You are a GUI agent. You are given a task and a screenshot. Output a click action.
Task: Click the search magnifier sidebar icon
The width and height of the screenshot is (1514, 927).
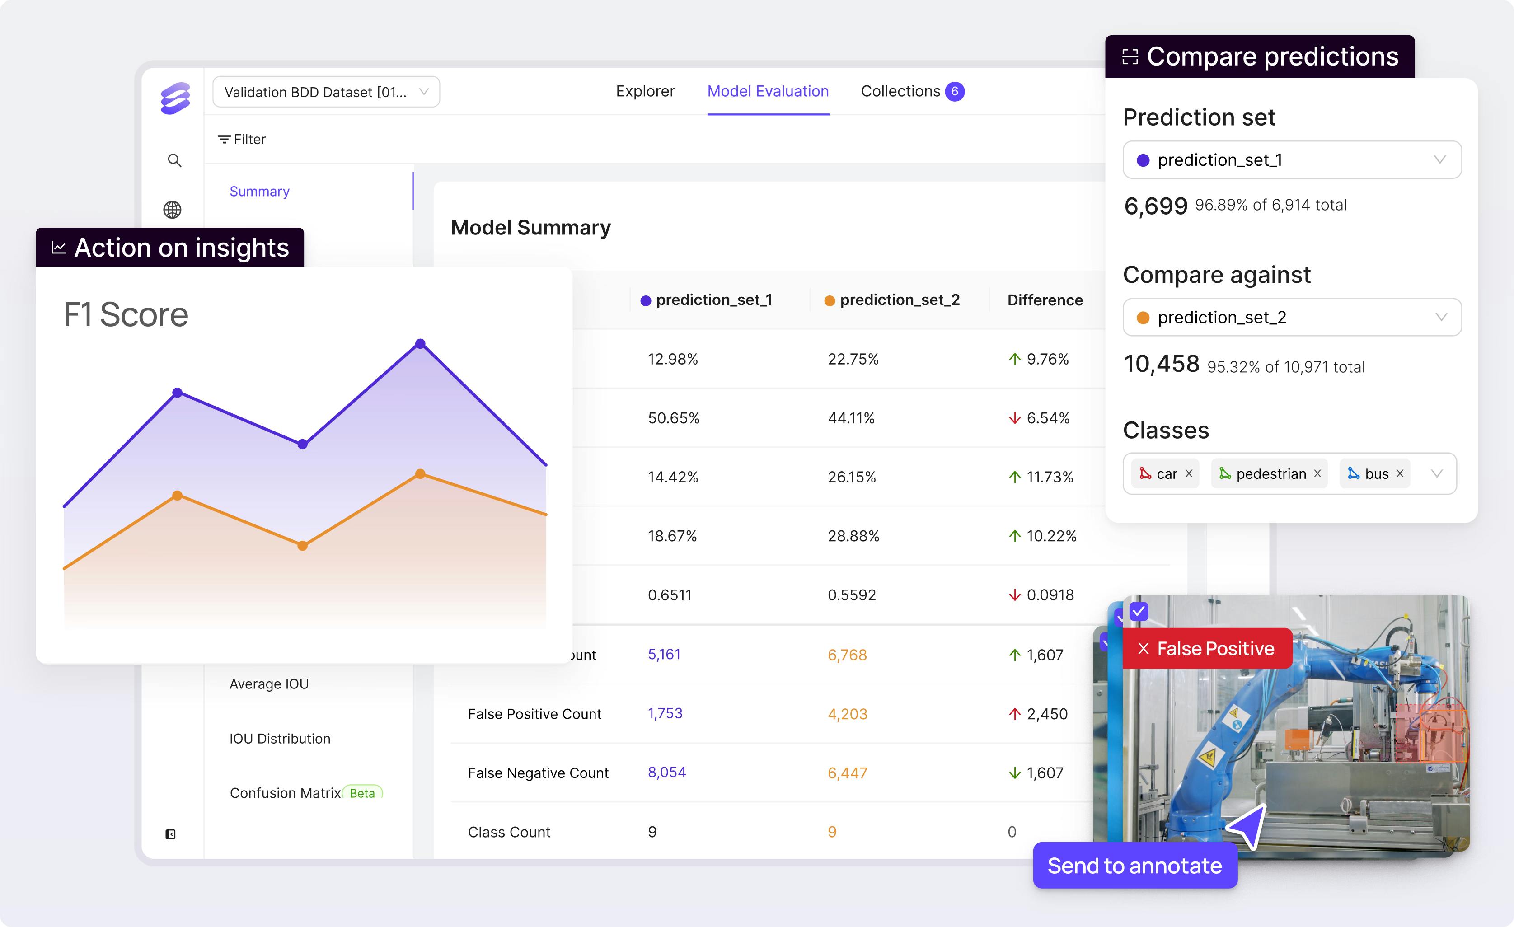(x=174, y=160)
